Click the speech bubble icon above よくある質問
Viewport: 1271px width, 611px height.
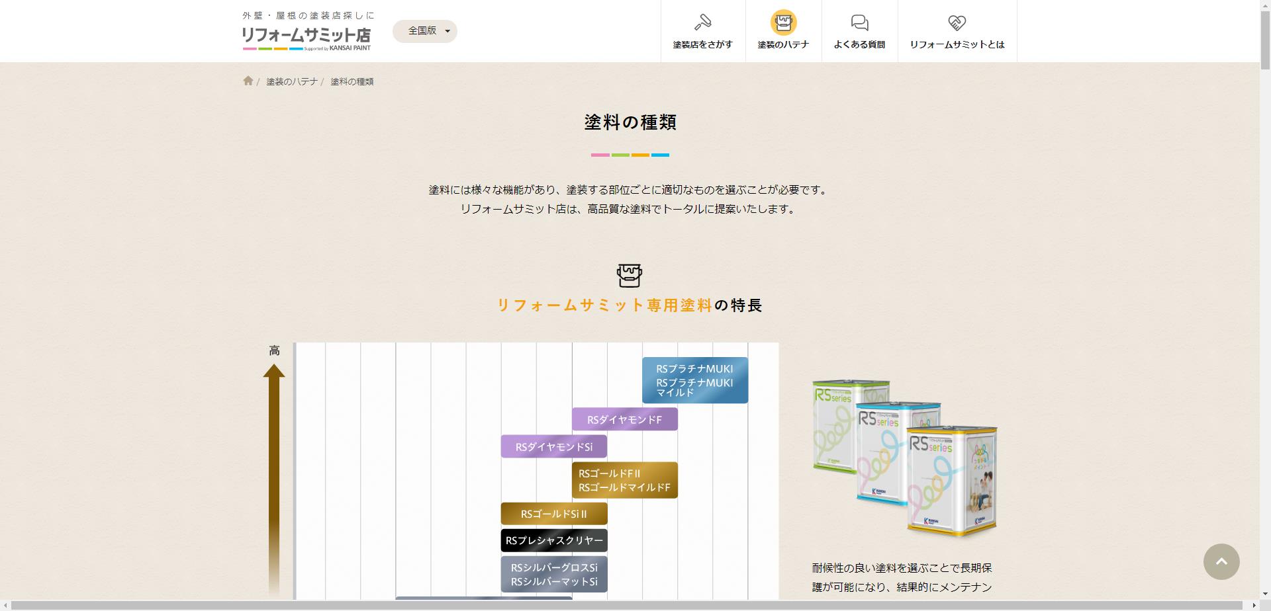859,21
